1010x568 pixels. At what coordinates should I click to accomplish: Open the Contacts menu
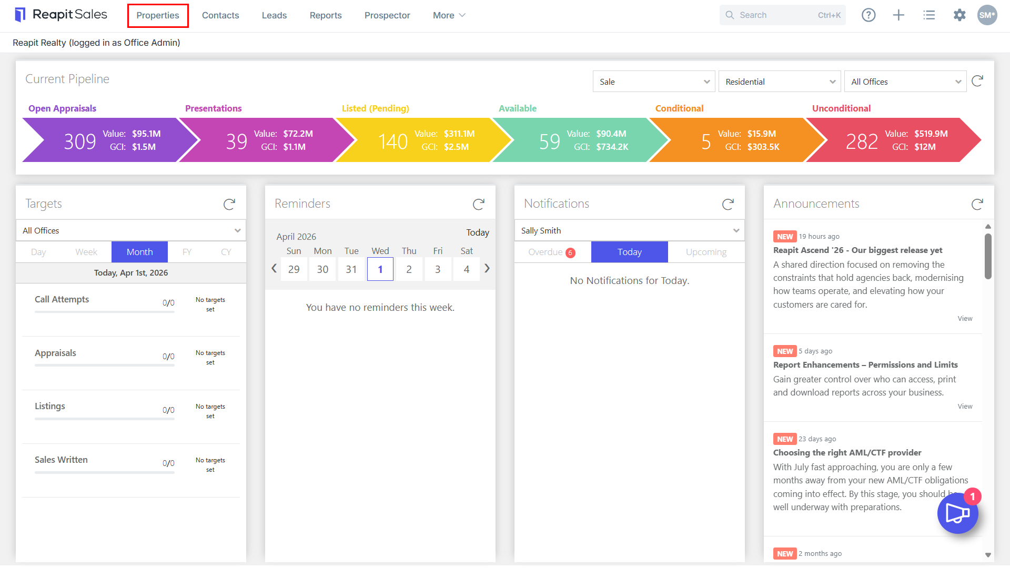(x=220, y=15)
